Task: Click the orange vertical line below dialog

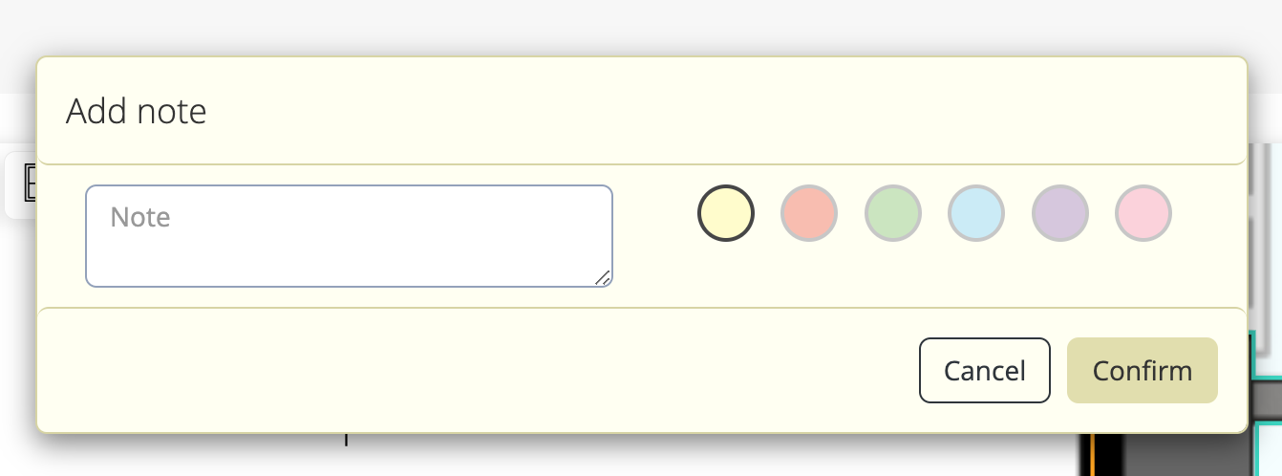Action: 1092,454
